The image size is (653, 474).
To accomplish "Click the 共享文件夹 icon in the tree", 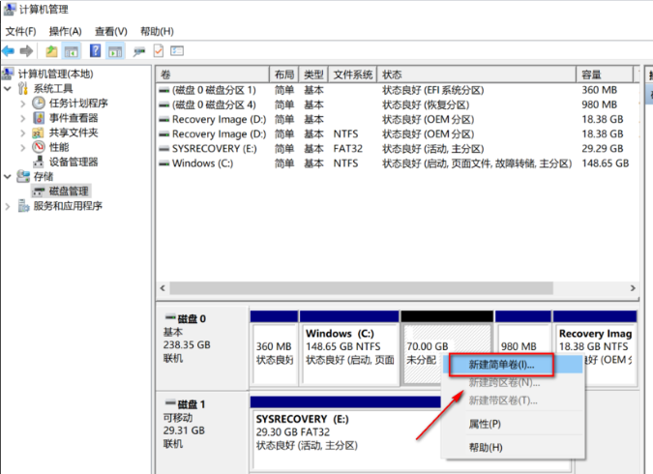I will click(x=39, y=133).
